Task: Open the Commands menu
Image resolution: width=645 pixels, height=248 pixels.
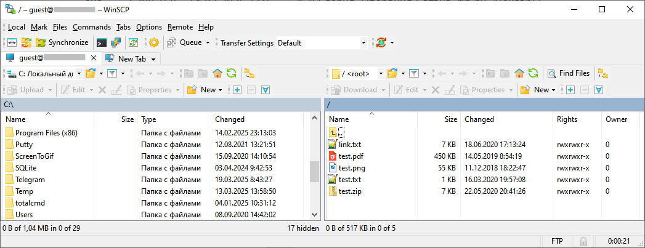Action: click(91, 27)
